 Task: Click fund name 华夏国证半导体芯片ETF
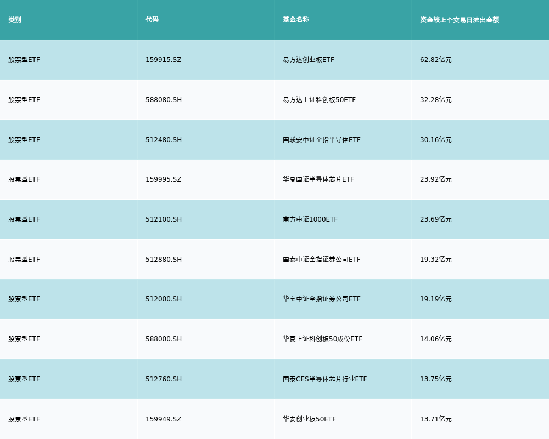point(318,179)
